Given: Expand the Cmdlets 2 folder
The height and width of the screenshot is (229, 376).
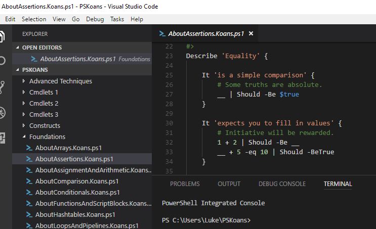Looking at the screenshot, I should tap(23, 103).
